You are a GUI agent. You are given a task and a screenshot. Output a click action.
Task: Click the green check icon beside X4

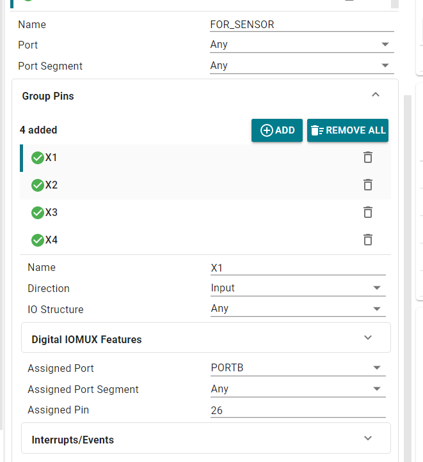(38, 240)
